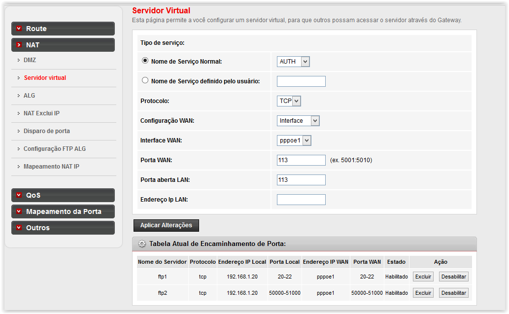The height and width of the screenshot is (314, 509).
Task: Click Desabilitar for the ftp2 entry
Action: [x=453, y=293]
